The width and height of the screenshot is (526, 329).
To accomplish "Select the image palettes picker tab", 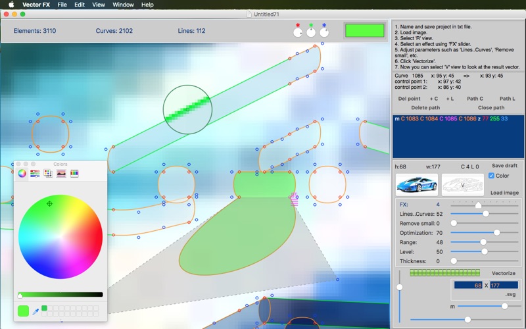I will [61, 173].
